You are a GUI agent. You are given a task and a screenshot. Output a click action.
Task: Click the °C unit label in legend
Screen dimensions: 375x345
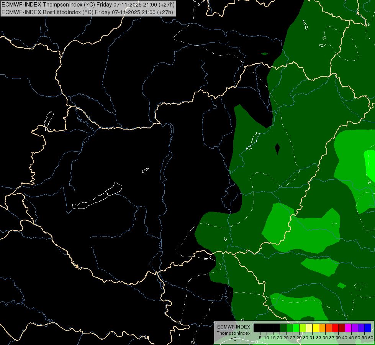coord(234,339)
